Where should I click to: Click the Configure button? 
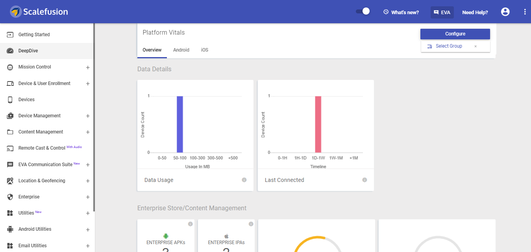tap(455, 34)
